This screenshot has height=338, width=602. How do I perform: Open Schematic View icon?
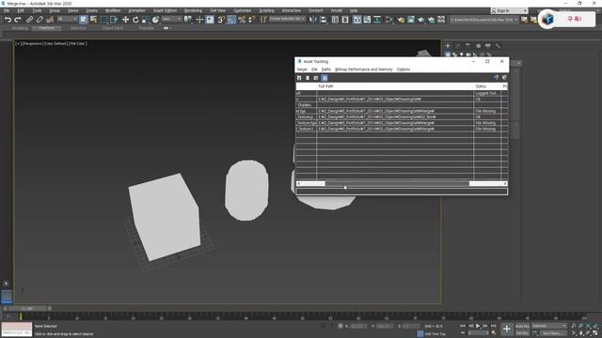point(377,20)
